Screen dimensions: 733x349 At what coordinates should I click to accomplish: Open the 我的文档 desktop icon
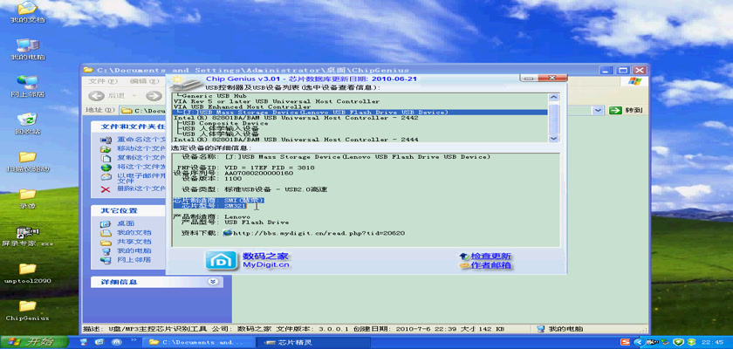tap(27, 11)
